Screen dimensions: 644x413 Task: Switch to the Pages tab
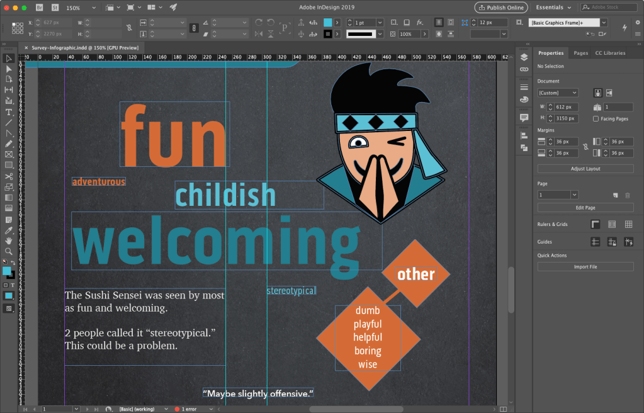(580, 53)
